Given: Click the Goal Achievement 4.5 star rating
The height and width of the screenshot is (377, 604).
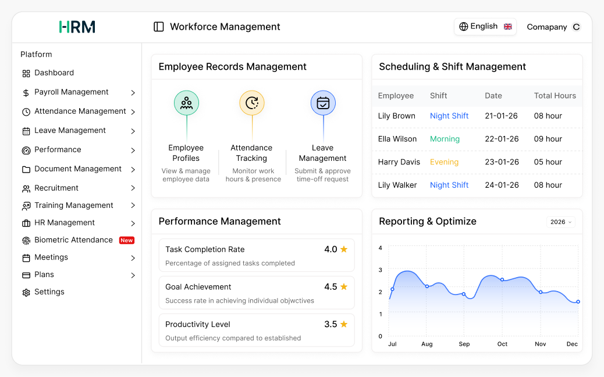Looking at the screenshot, I should click(336, 286).
